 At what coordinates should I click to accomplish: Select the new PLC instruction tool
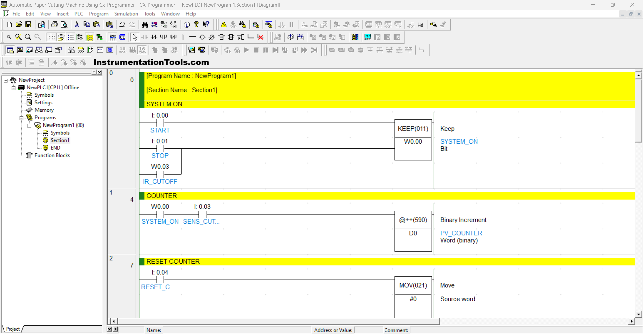pos(222,37)
